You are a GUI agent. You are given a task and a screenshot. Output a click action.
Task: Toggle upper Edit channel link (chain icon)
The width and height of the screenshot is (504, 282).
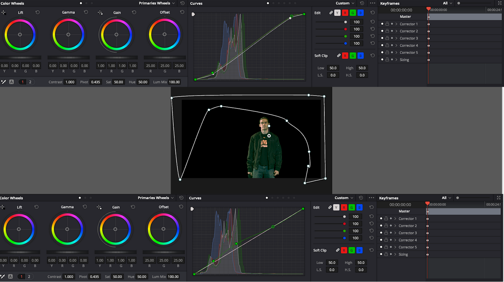pos(331,13)
